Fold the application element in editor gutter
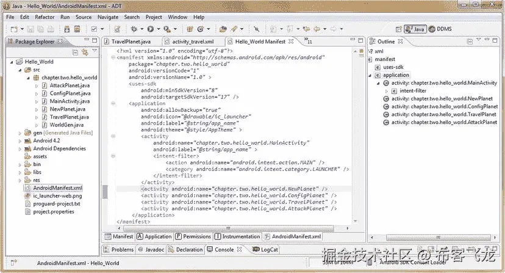Screen dimensions: 505x273 coord(113,103)
